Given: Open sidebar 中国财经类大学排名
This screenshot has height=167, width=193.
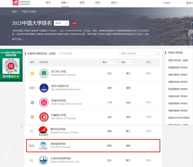Looking at the screenshot, I should (x=178, y=82).
